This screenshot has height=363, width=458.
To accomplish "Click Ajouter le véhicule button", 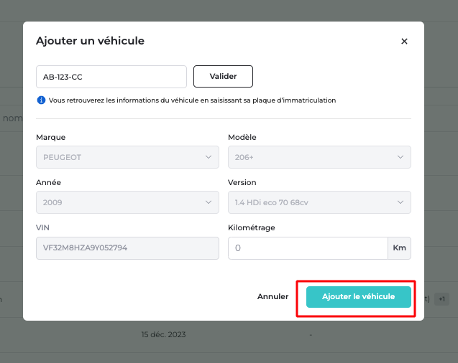I will pos(358,297).
